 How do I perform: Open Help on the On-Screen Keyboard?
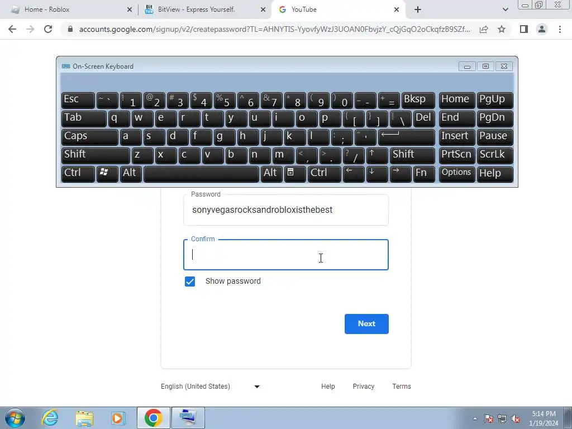pos(495,174)
